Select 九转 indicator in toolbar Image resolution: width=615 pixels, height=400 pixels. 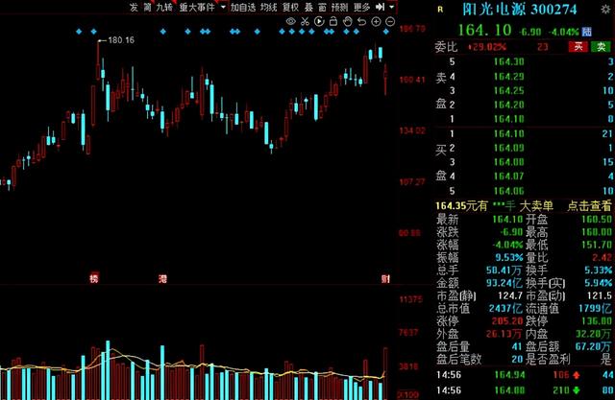point(164,7)
